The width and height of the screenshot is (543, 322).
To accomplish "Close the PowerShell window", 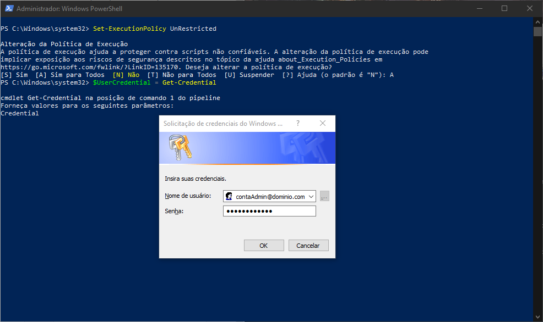I will click(530, 8).
